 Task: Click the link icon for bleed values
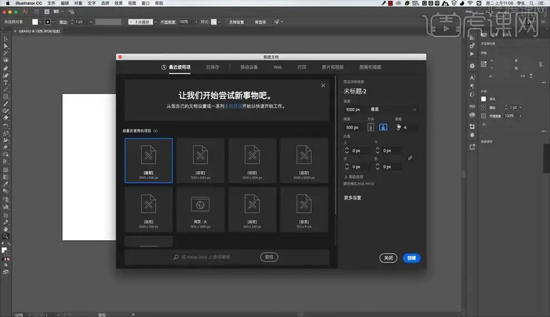(x=411, y=158)
